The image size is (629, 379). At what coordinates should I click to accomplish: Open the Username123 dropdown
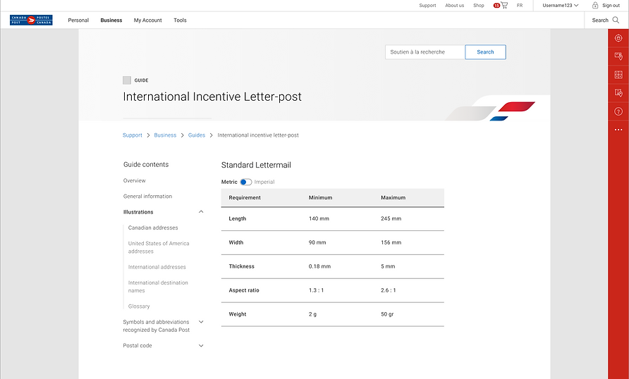click(561, 5)
